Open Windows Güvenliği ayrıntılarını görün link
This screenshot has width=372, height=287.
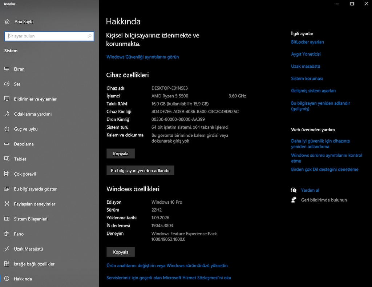(x=142, y=57)
